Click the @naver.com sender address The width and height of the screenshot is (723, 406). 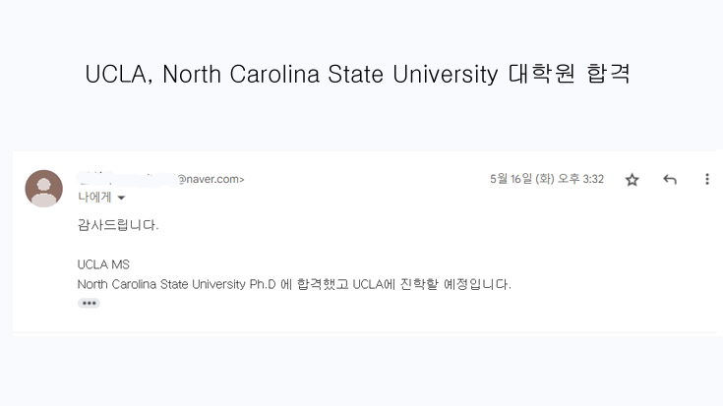tap(211, 179)
